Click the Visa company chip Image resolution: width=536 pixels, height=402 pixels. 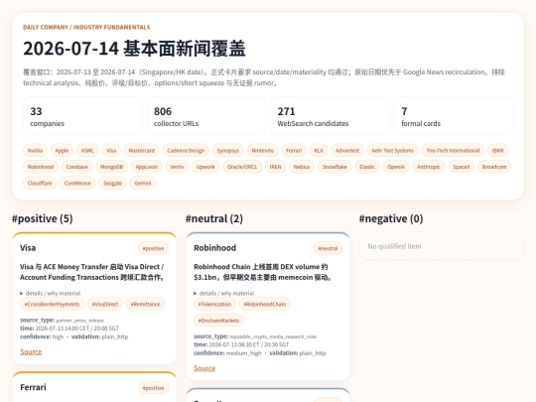point(111,151)
